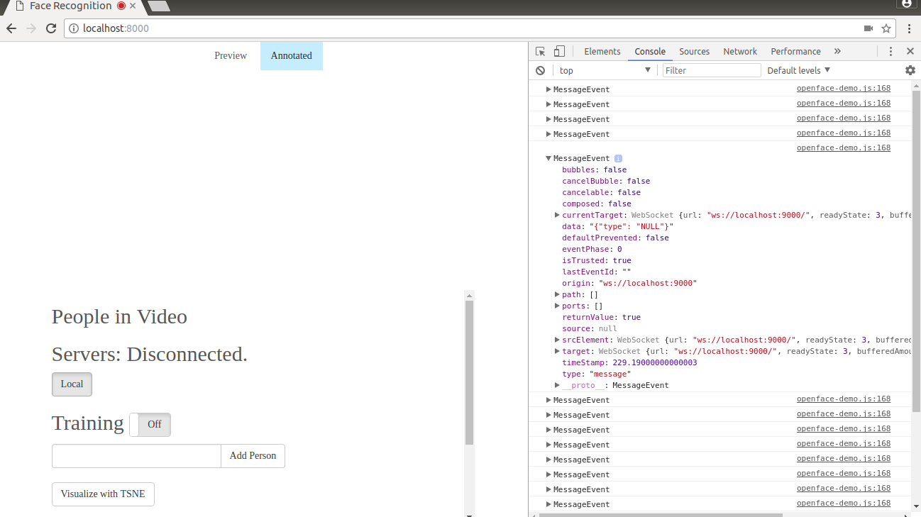The image size is (921, 517).
Task: Expand the currentTarget WebSocket property
Action: (557, 214)
